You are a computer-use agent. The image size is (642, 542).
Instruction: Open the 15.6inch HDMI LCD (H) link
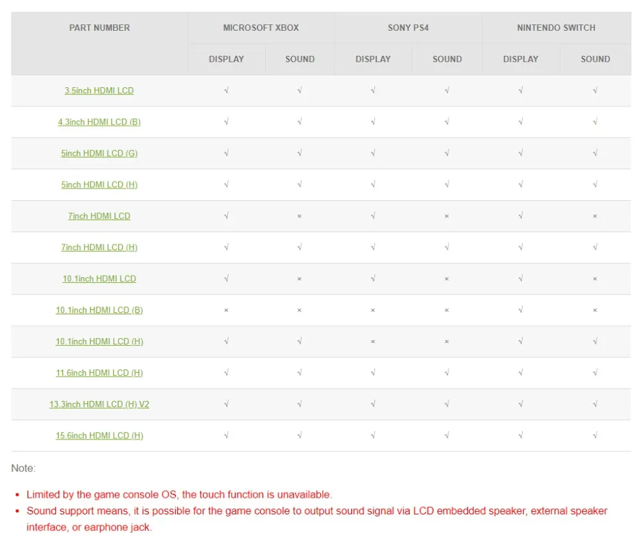(99, 436)
